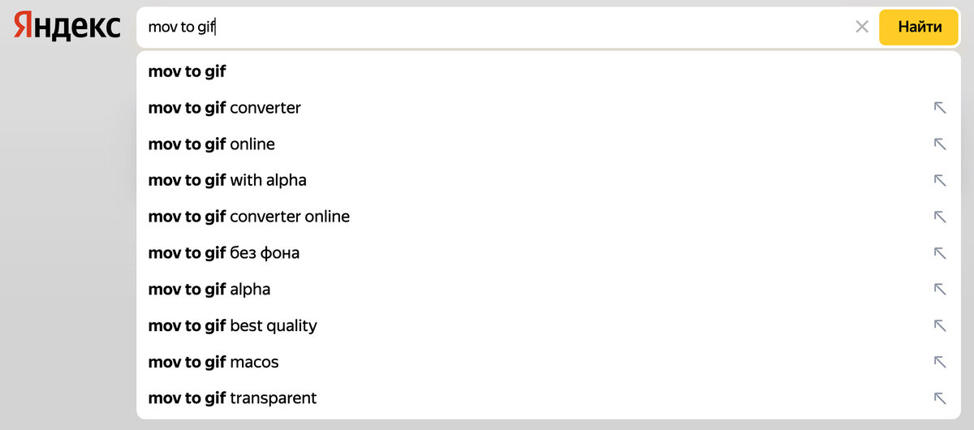
Task: Choose 'mov to gif converter' suggestion
Action: pyautogui.click(x=225, y=108)
